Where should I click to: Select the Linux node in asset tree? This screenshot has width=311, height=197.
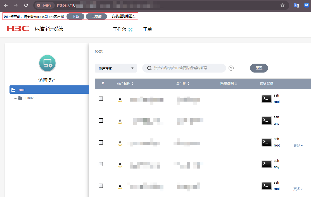coord(29,98)
